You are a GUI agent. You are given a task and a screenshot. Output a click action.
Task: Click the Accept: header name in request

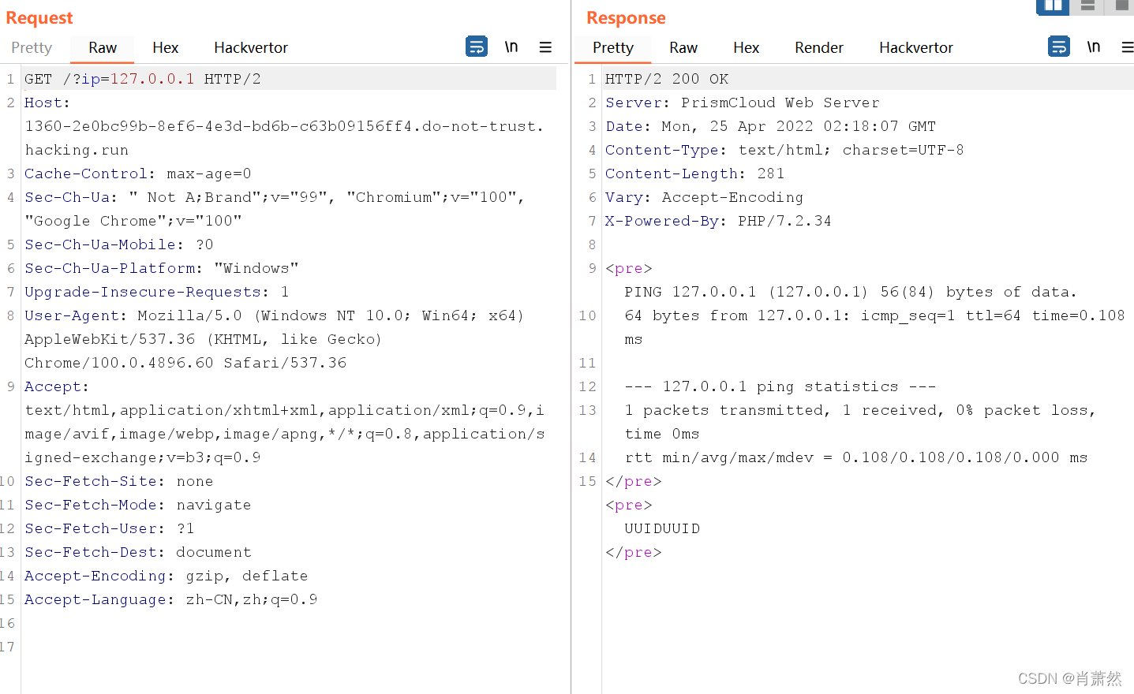(x=57, y=386)
